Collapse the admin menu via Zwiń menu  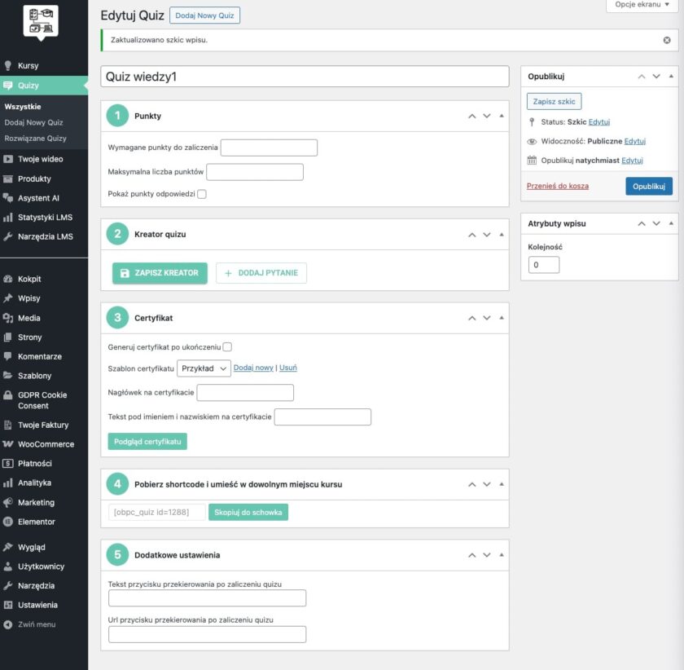click(34, 624)
